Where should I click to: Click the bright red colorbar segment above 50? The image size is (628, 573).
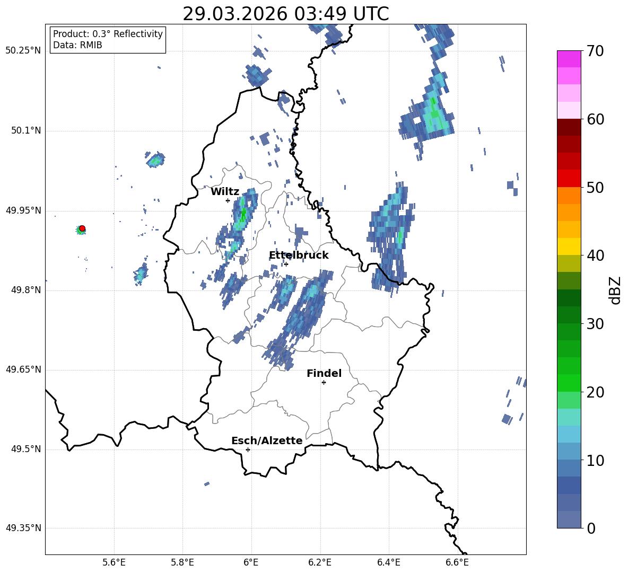[569, 179]
